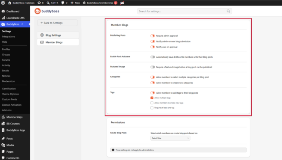The height and width of the screenshot is (160, 282).
Task: Toggle Allow members to add tags switch
Action: 153,93
